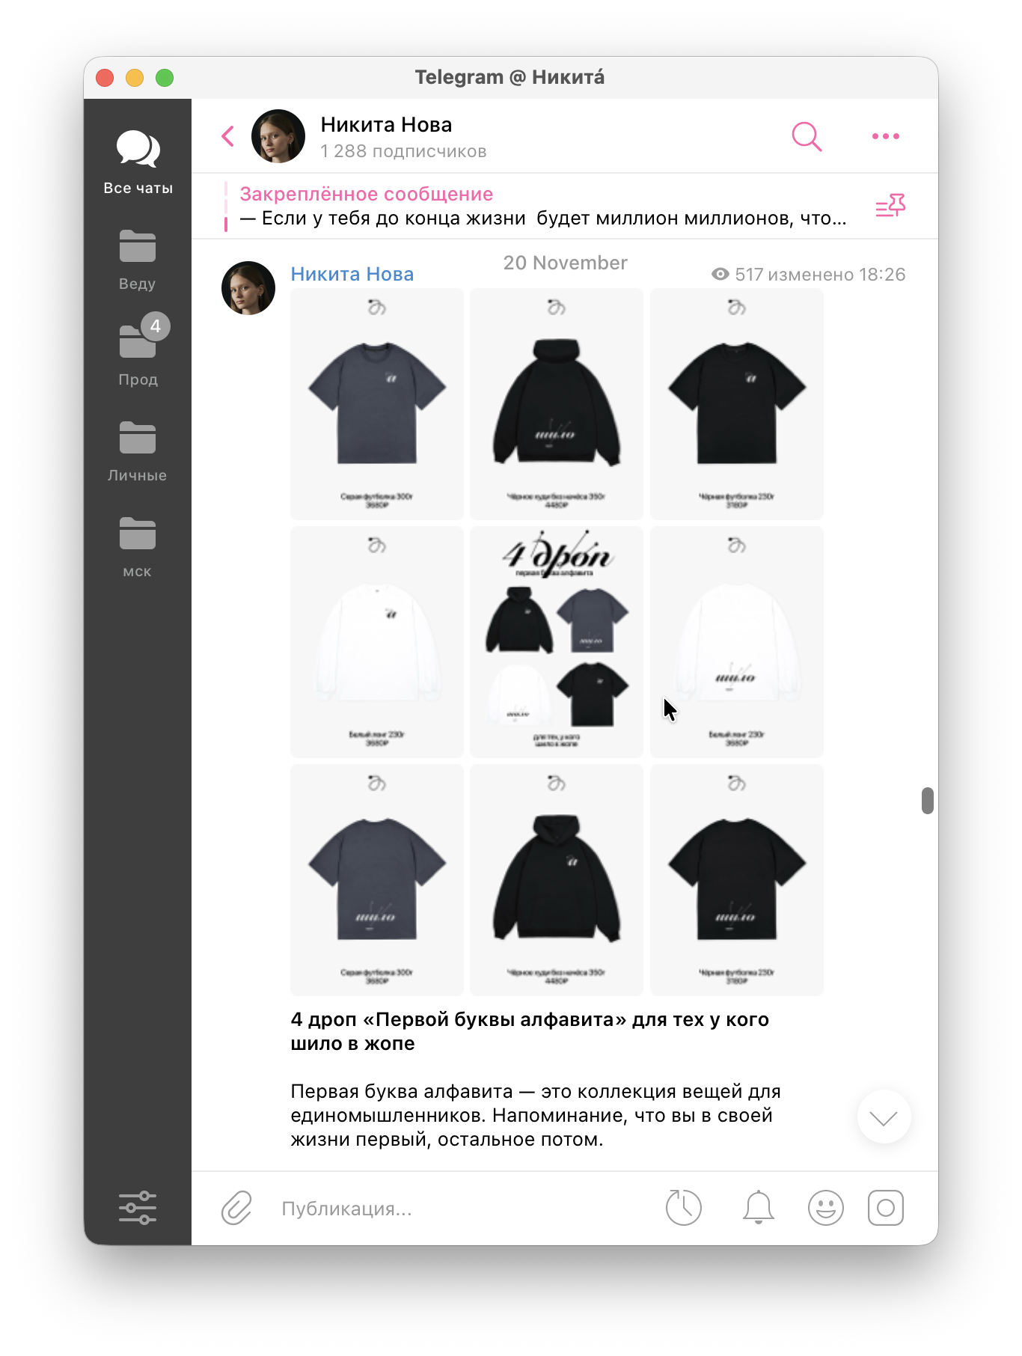This screenshot has height=1356, width=1022.
Task: Open the three-dots channel menu
Action: (886, 136)
